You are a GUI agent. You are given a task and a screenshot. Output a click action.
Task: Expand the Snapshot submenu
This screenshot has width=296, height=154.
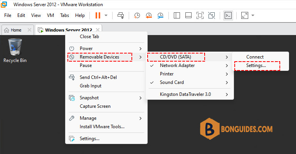[106, 98]
